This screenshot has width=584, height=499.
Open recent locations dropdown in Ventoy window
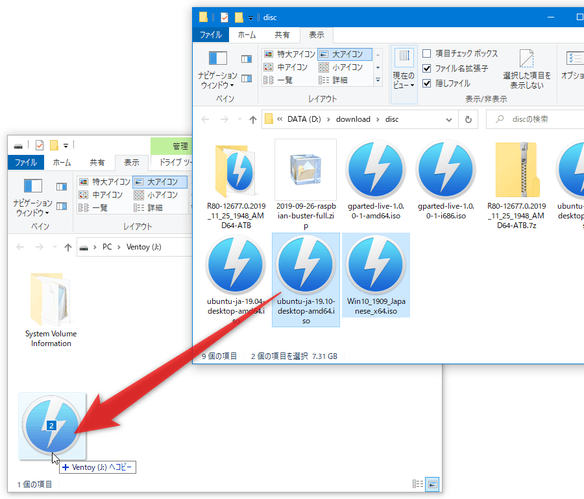pyautogui.click(x=55, y=248)
